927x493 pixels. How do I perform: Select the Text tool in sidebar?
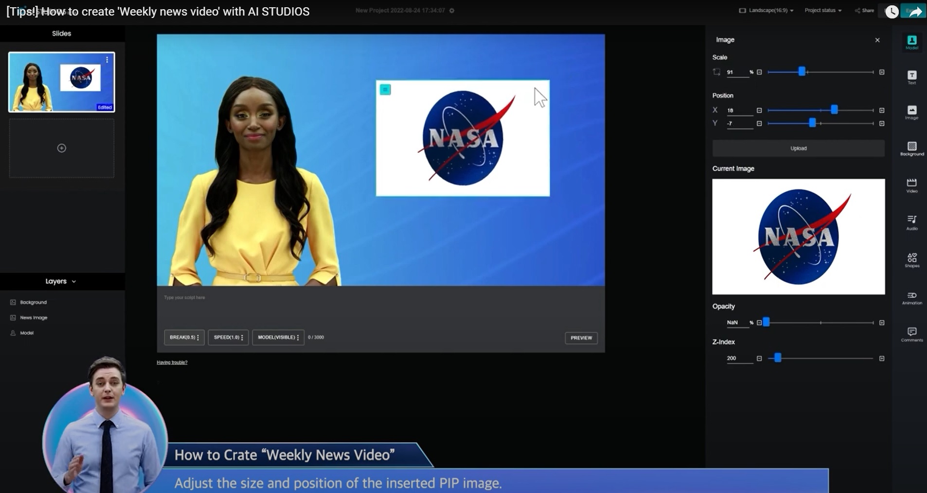click(x=912, y=77)
